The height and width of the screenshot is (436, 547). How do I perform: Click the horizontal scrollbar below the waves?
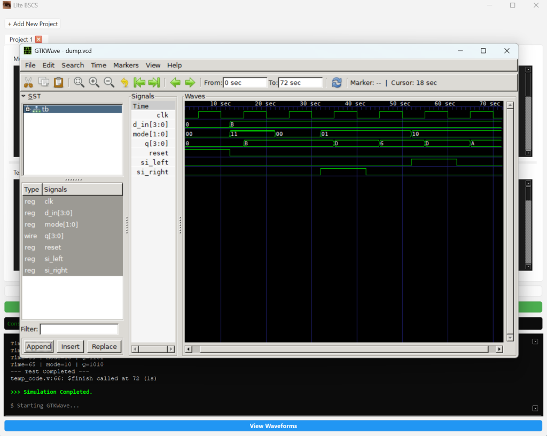[342, 349]
